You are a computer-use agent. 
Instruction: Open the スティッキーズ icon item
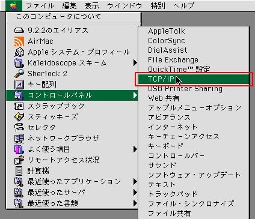pyautogui.click(x=19, y=117)
